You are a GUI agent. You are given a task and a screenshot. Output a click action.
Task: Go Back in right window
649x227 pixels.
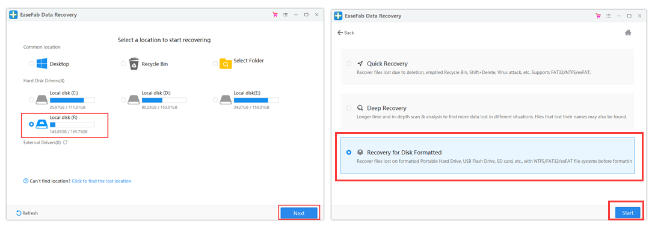click(346, 32)
